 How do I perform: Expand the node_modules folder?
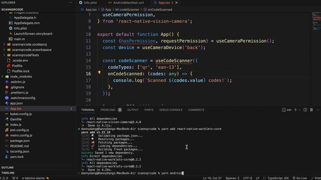(21, 76)
